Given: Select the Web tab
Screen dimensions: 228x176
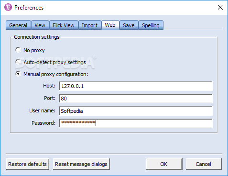Looking at the screenshot, I should [110, 25].
